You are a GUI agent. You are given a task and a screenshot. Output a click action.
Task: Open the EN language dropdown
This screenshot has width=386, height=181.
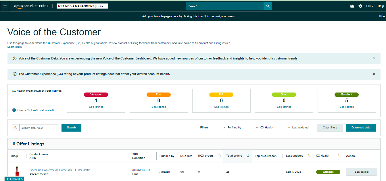[370, 6]
